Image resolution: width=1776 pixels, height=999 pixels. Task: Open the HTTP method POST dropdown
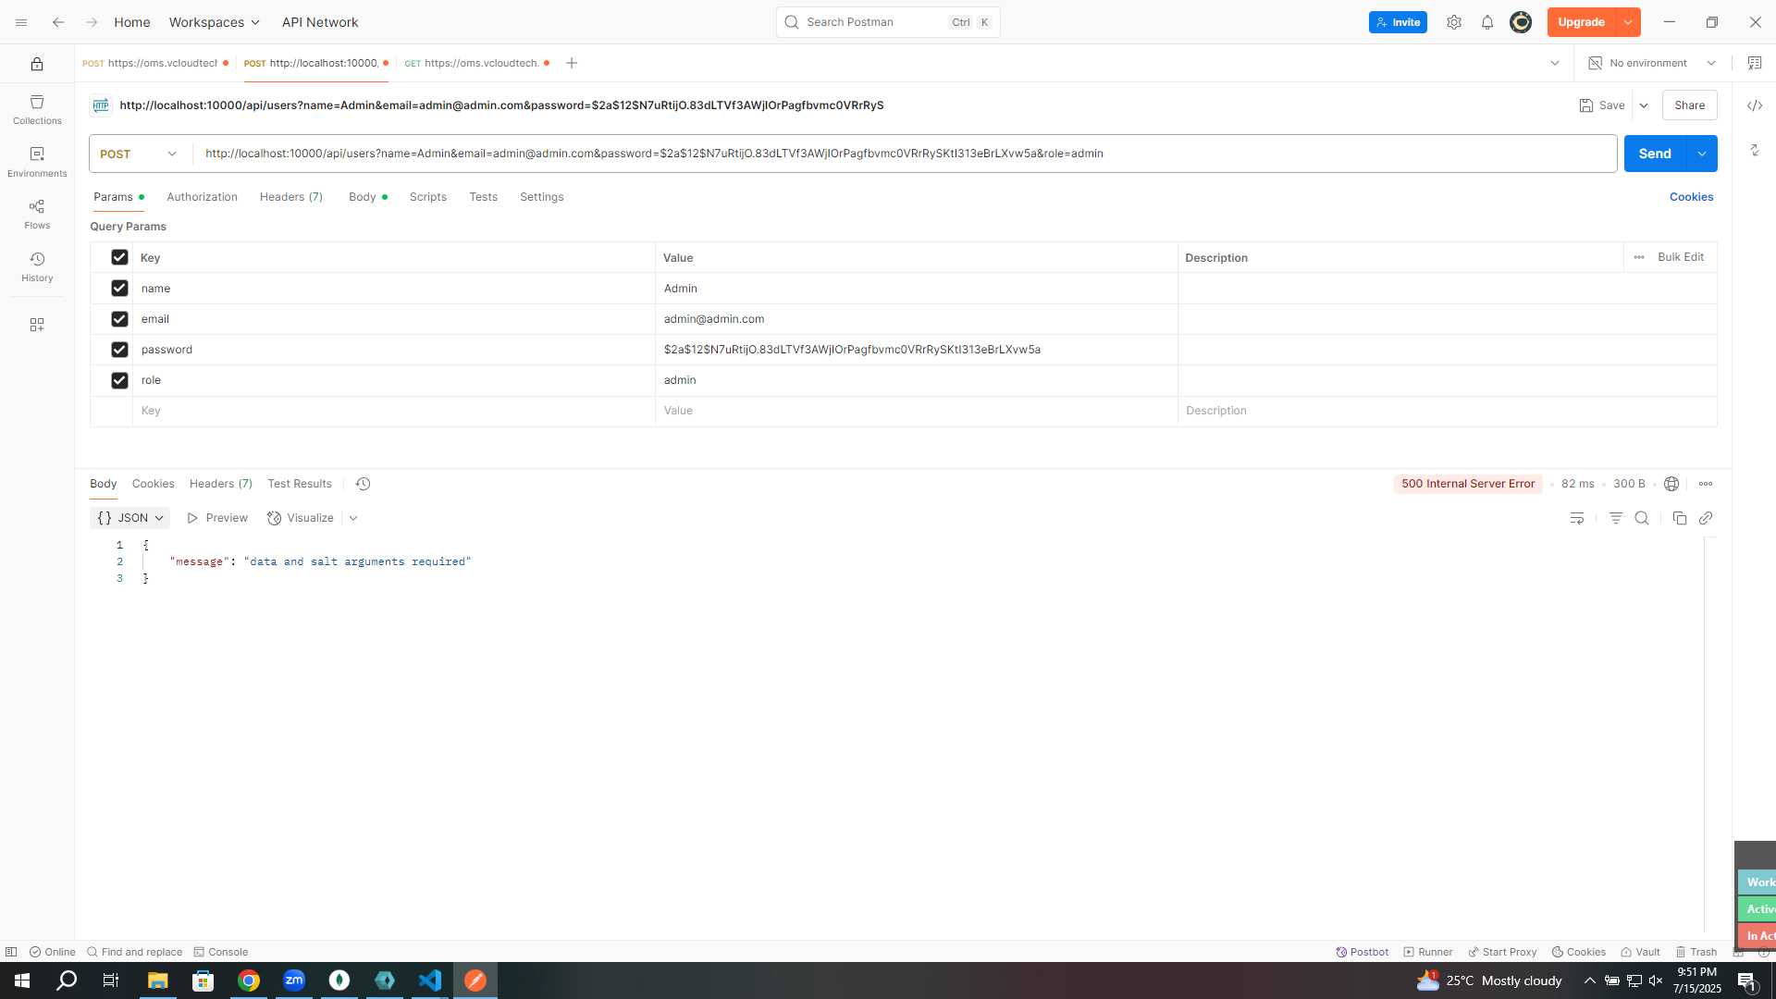coord(139,154)
